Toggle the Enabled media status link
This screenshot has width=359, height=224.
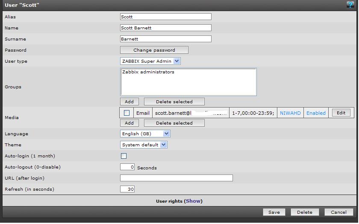point(316,113)
